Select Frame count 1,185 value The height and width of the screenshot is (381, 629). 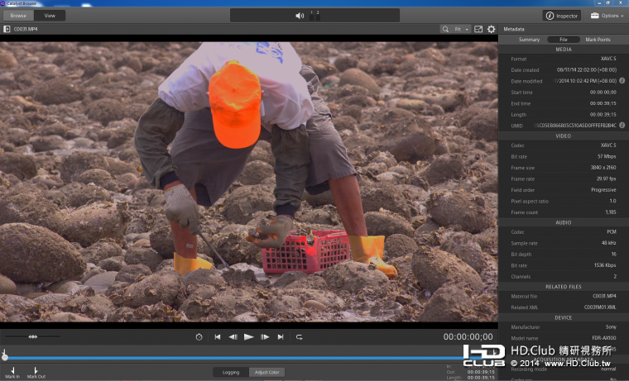pos(611,212)
